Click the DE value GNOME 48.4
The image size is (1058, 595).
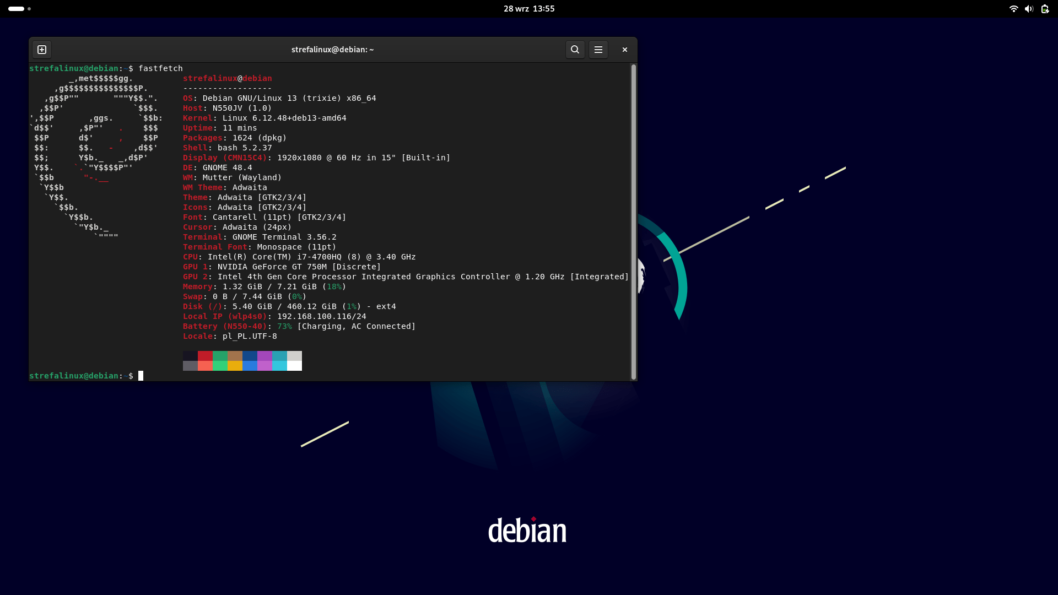point(228,167)
